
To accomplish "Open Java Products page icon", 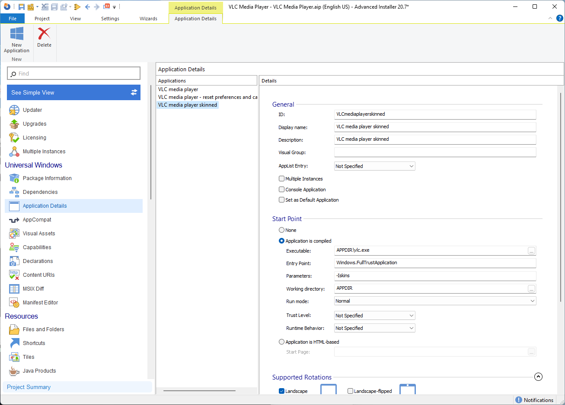I will coord(14,371).
